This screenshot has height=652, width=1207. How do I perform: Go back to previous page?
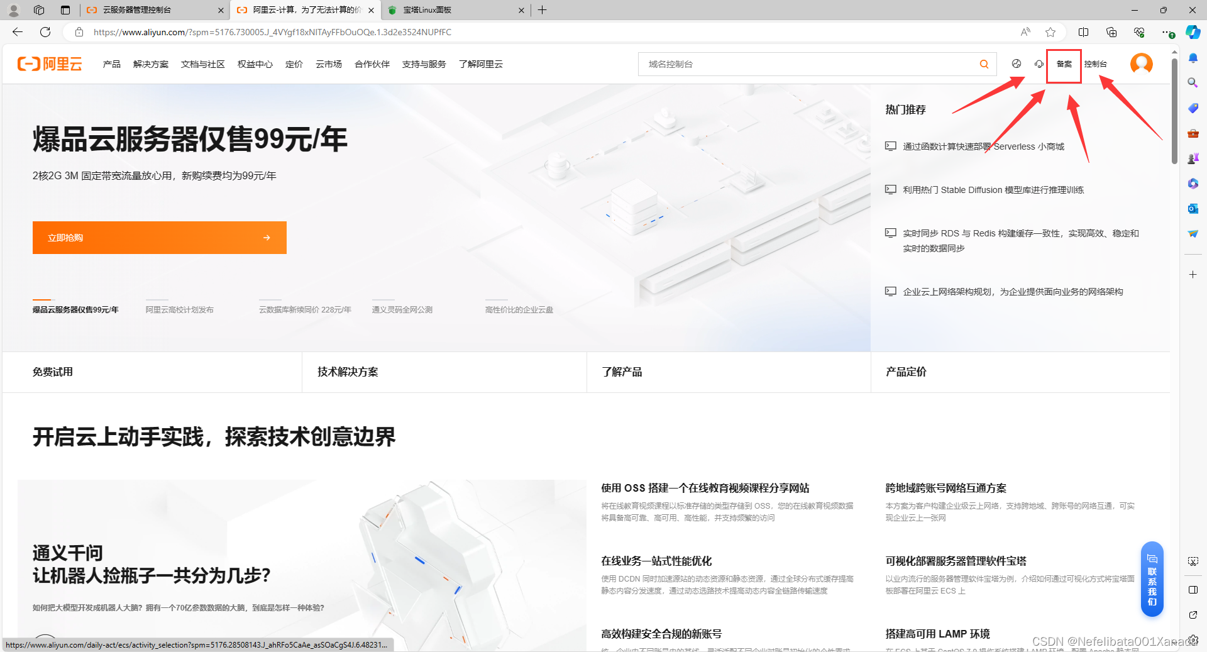click(x=18, y=32)
